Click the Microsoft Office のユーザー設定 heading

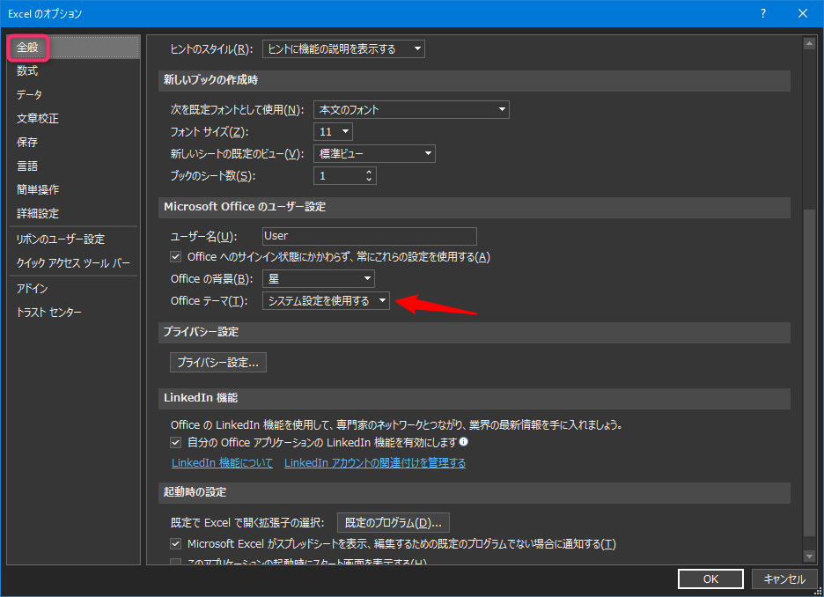245,207
